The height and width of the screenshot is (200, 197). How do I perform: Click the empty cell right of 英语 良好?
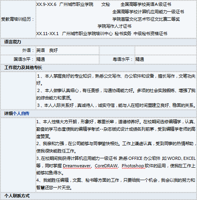point(117,50)
